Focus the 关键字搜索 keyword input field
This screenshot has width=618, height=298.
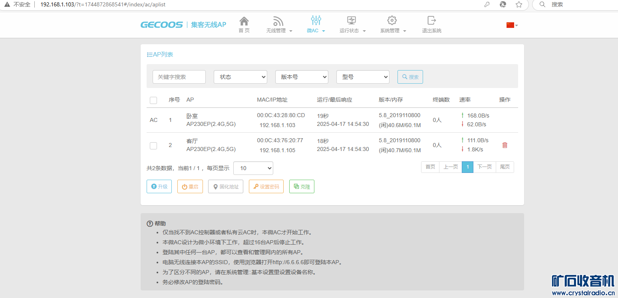[x=179, y=77]
